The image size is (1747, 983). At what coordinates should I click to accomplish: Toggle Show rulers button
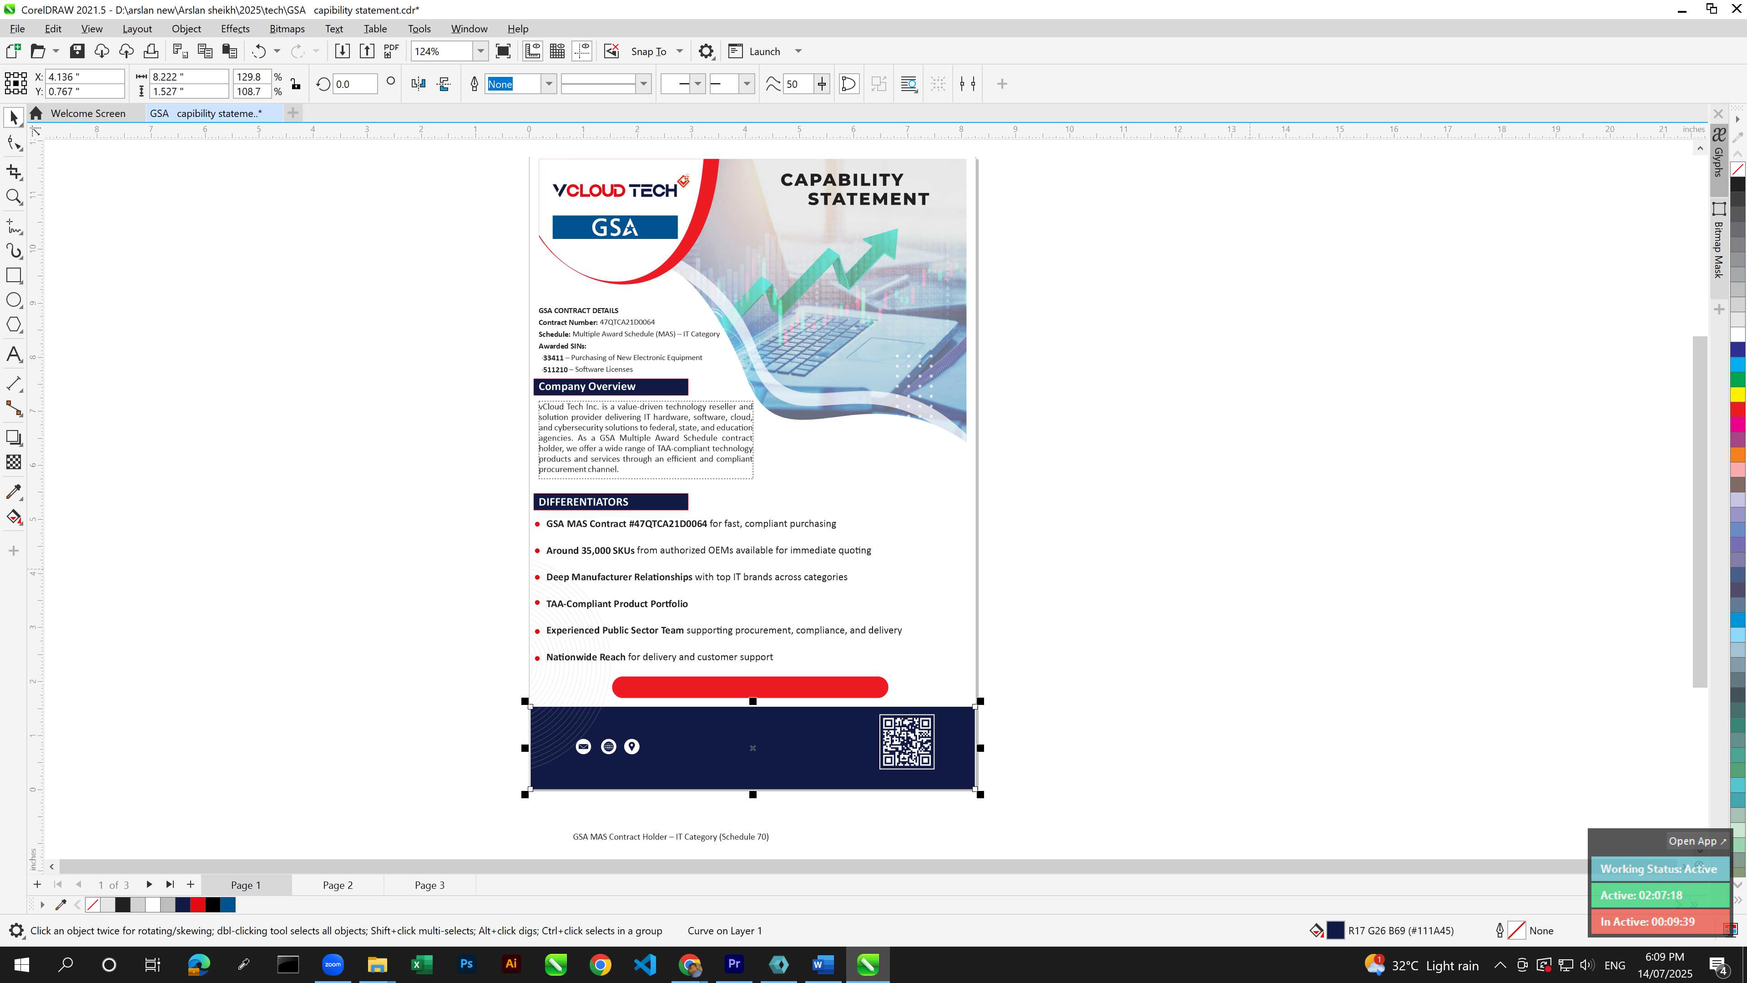pyautogui.click(x=532, y=51)
